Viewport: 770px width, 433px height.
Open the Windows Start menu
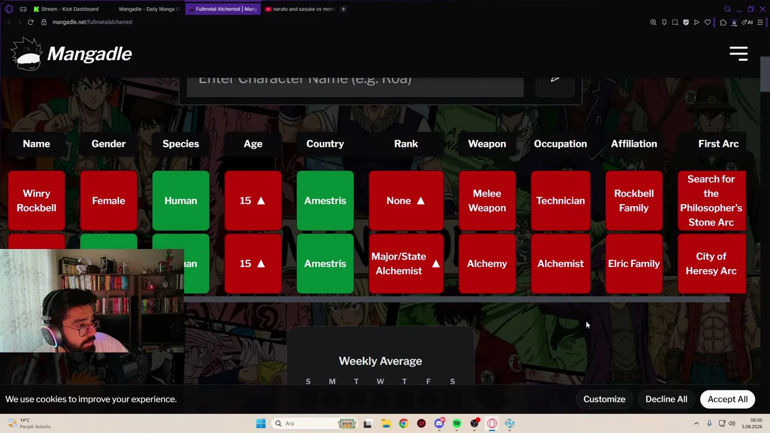pyautogui.click(x=260, y=423)
